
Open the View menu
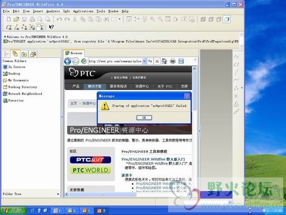pyautogui.click(x=26, y=11)
